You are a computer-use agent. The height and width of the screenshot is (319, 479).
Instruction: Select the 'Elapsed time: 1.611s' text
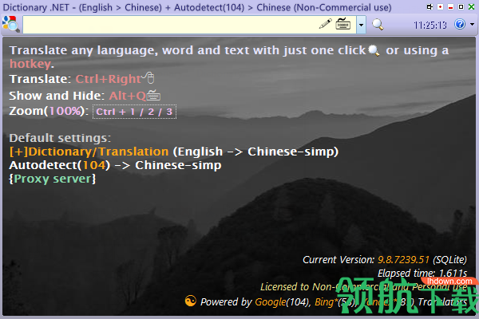point(422,274)
